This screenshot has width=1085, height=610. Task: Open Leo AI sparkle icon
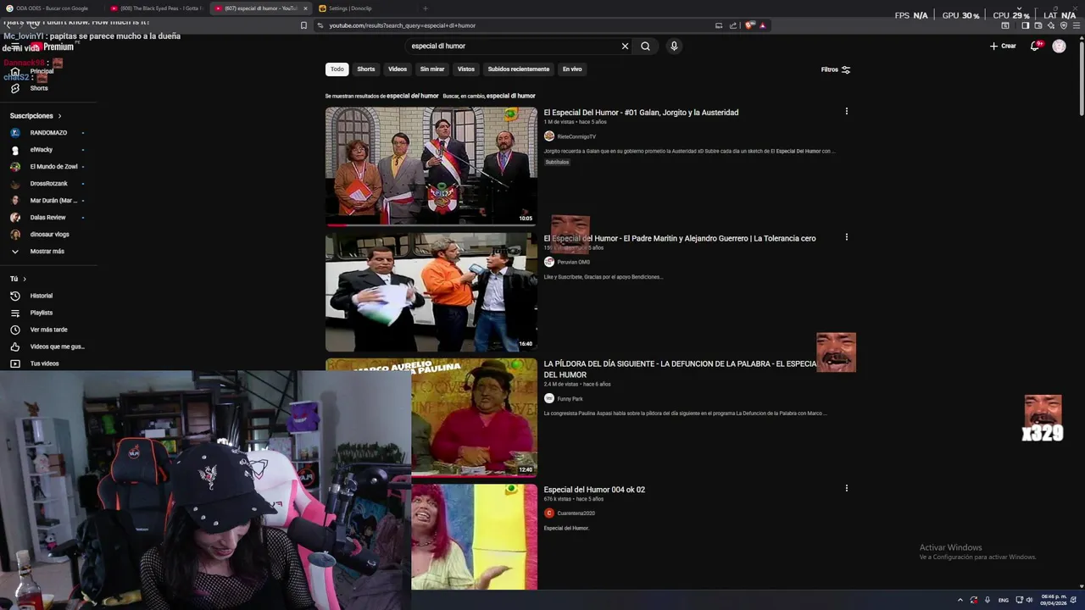click(x=1051, y=25)
